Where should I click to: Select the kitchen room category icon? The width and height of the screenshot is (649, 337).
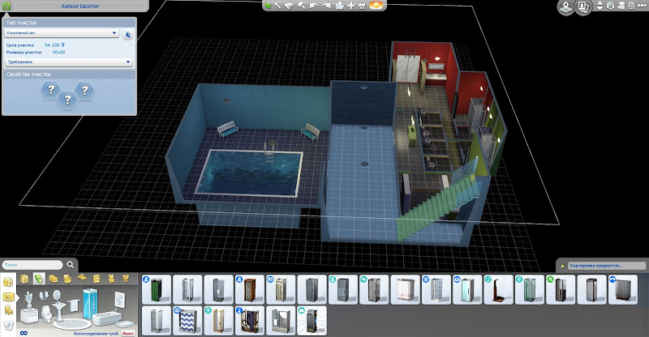(25, 279)
